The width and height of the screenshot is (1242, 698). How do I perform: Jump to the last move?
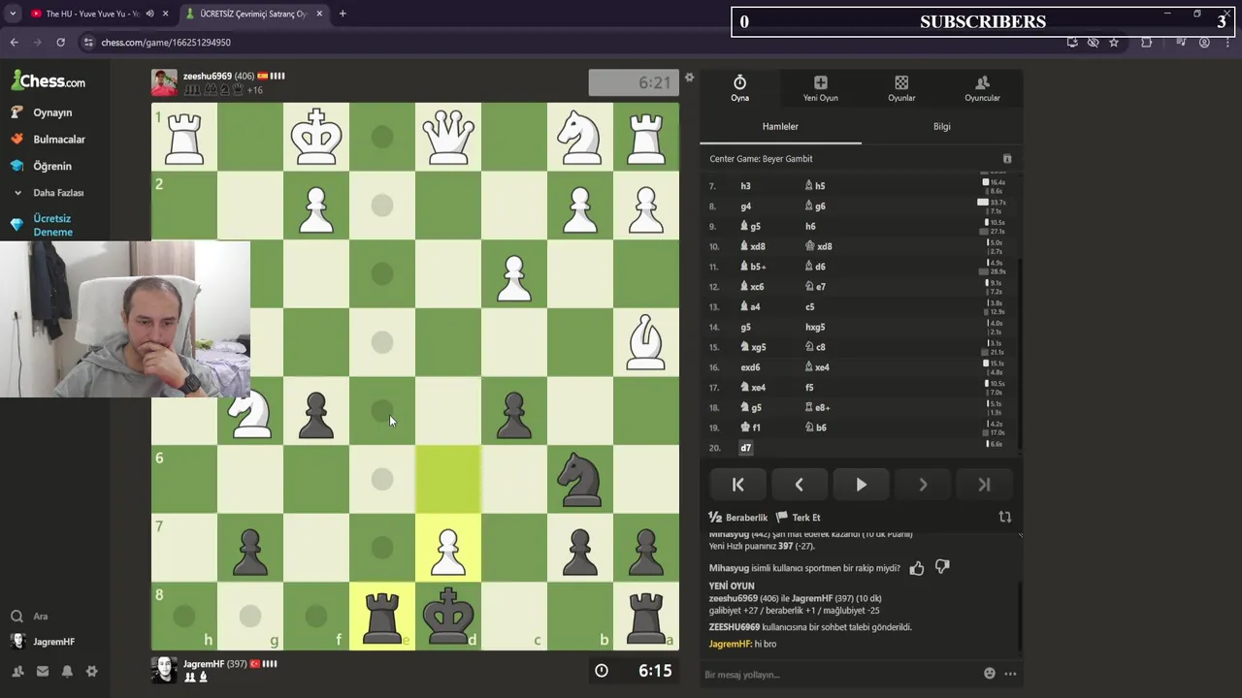click(x=984, y=485)
